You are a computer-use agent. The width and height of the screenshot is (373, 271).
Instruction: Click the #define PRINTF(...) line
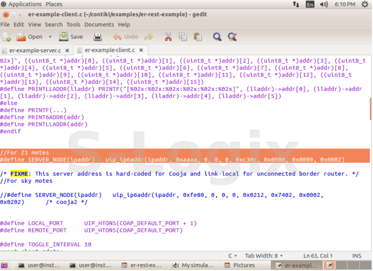pos(33,110)
